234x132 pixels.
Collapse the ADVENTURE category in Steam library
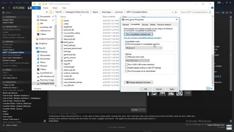tap(4, 27)
